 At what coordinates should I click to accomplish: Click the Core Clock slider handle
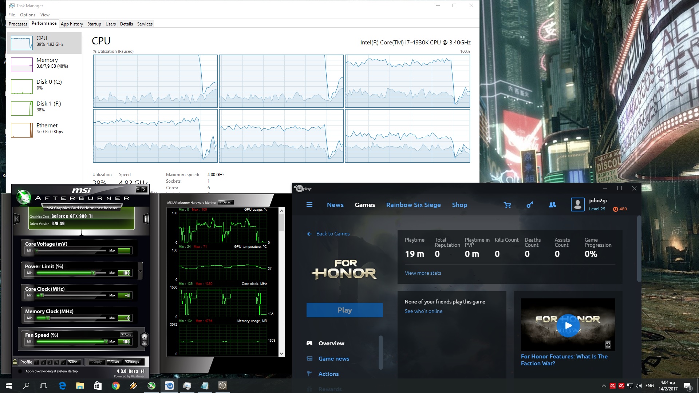tap(42, 295)
